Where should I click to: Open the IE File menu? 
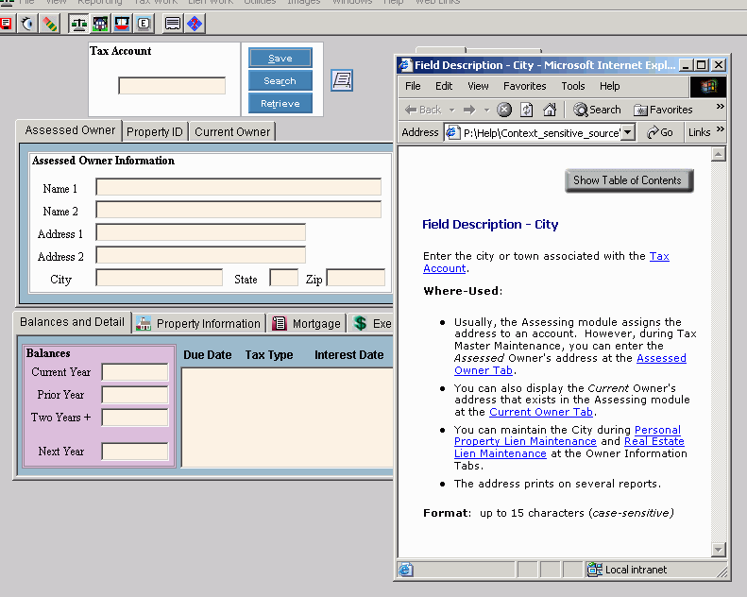[413, 86]
